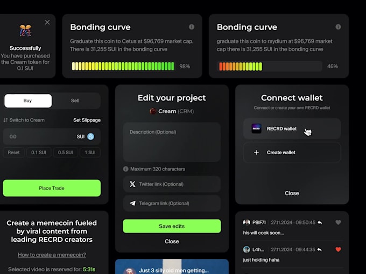Close the Edit your project dialog
366x274 pixels.
(172, 241)
